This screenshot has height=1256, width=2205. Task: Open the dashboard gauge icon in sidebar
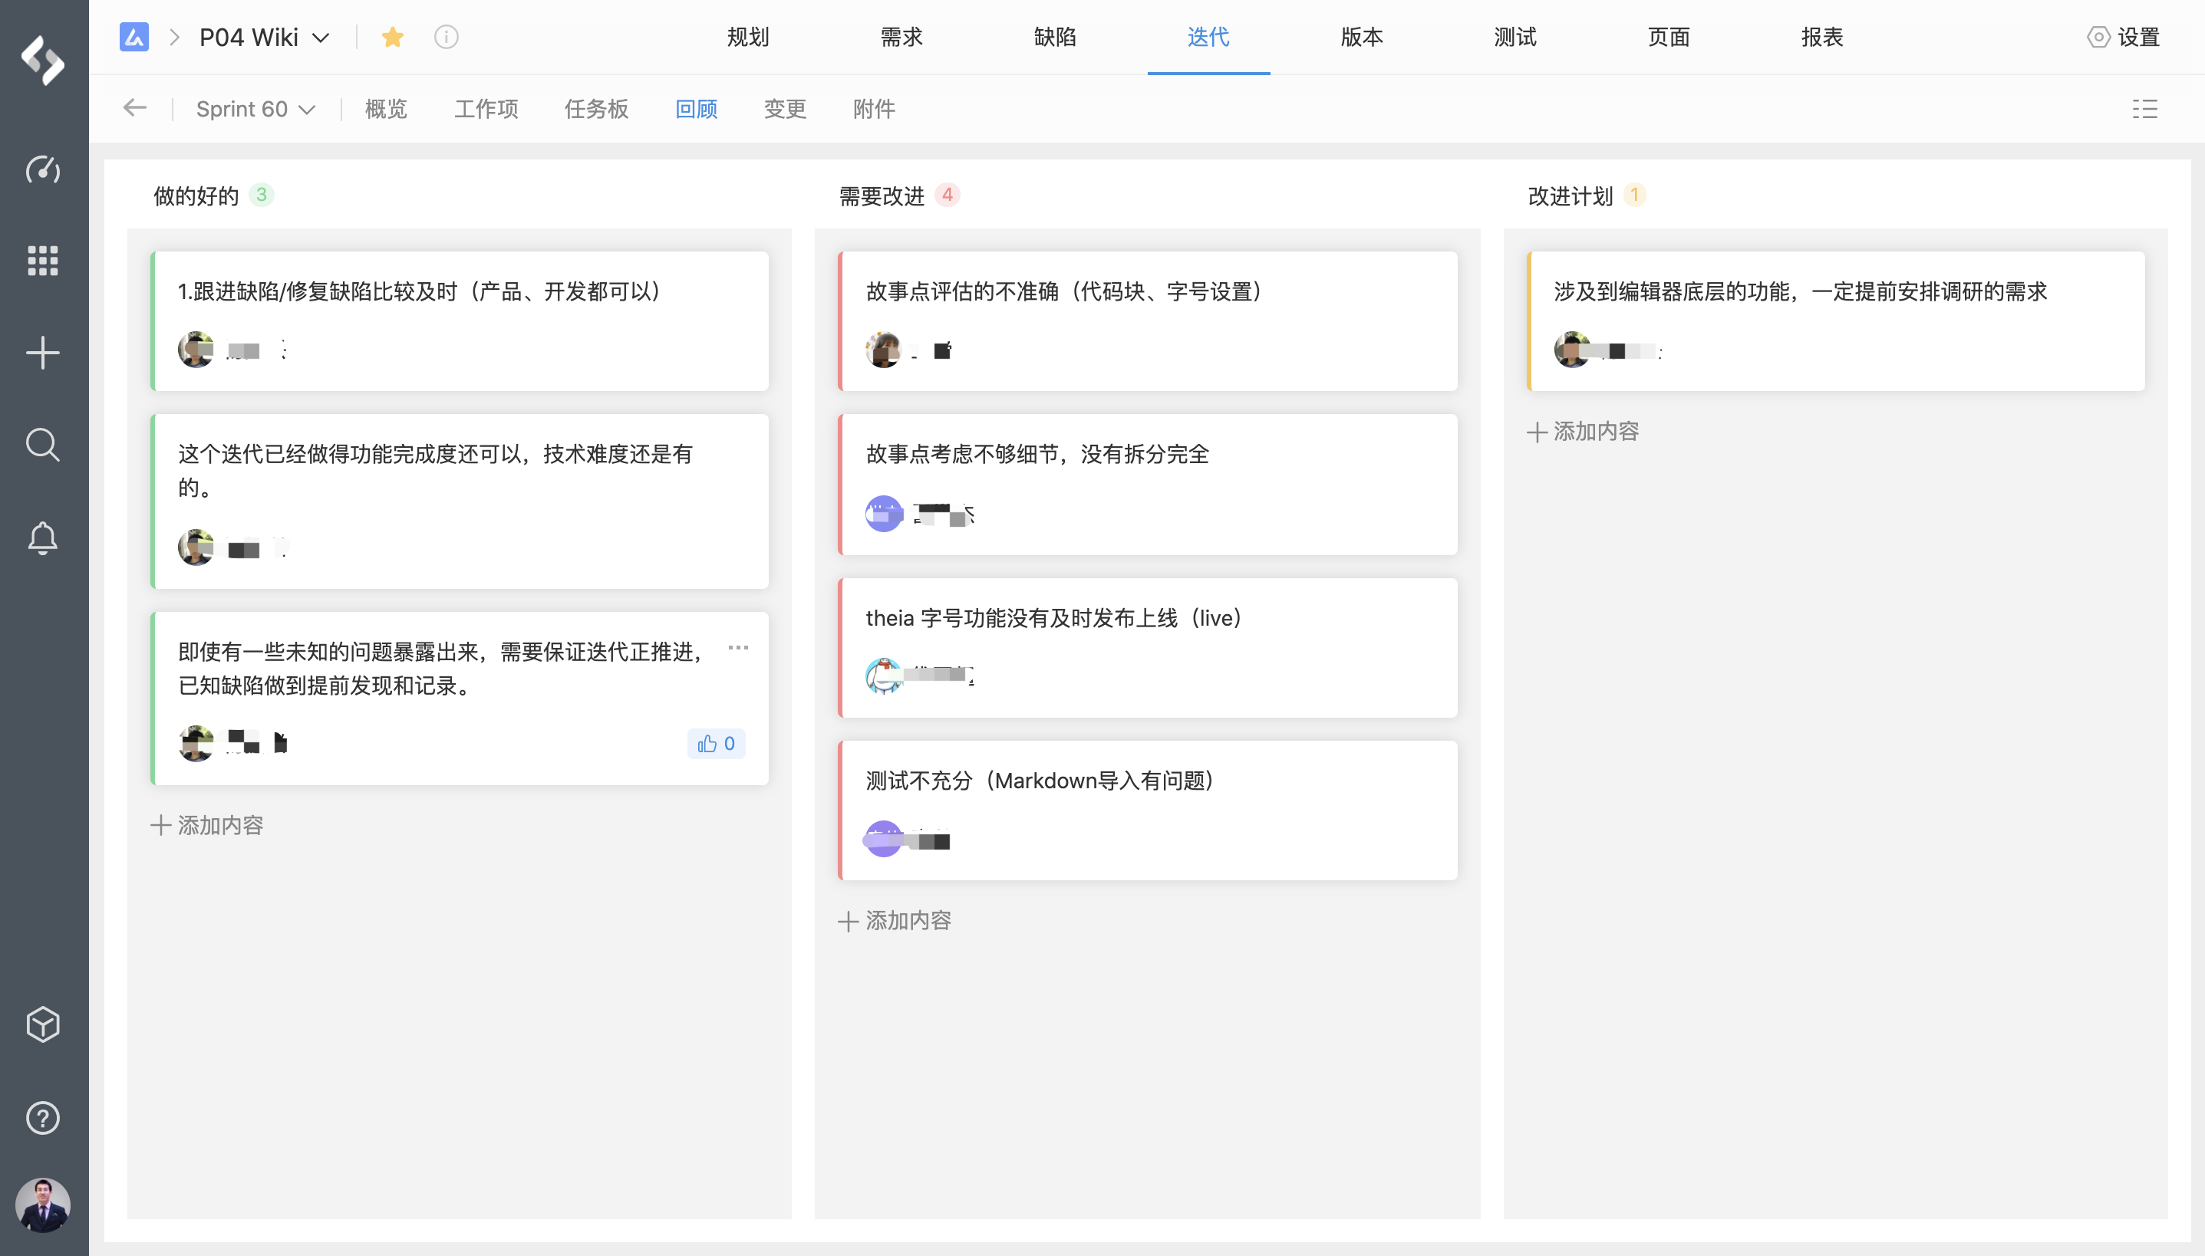(x=42, y=169)
